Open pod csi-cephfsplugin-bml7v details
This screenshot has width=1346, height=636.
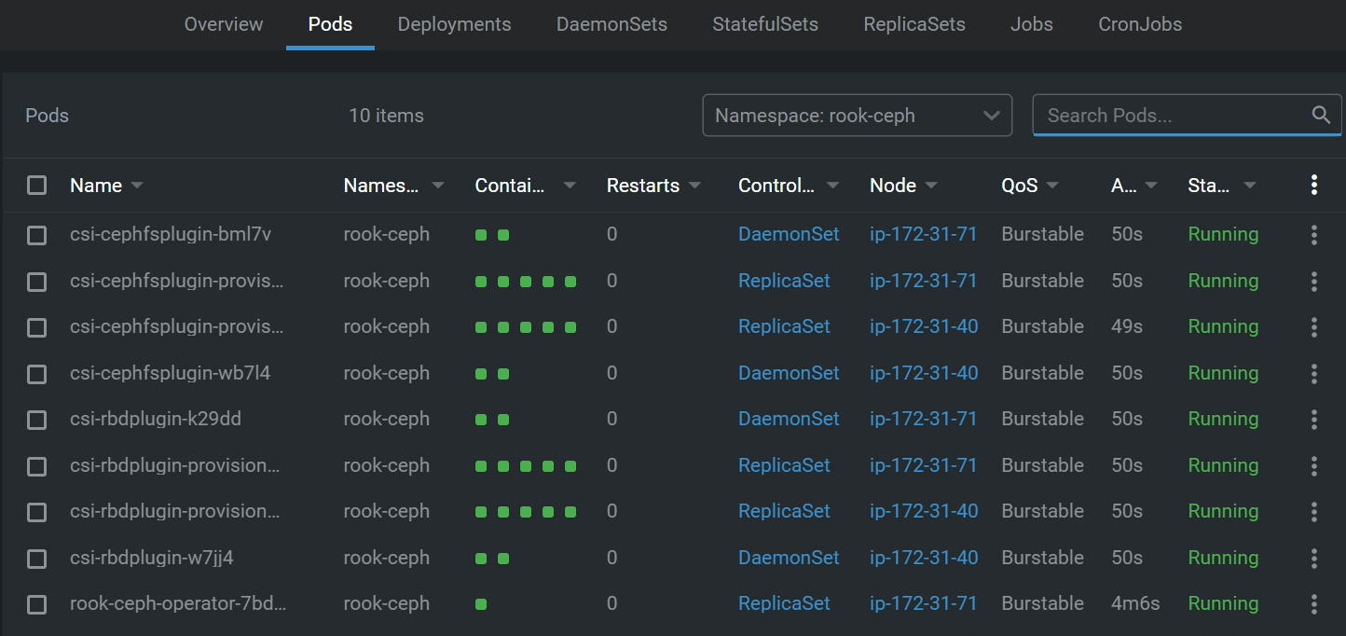pos(171,235)
